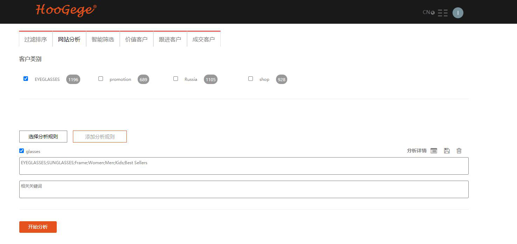517x244 pixels.
Task: Click the 相关关键词 input field
Action: click(x=244, y=189)
